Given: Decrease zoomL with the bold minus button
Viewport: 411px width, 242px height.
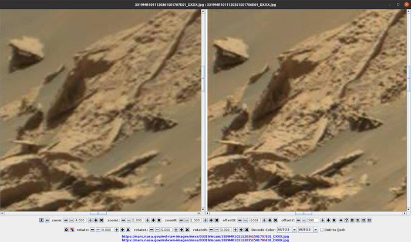Looking at the screenshot, I should [123, 220].
